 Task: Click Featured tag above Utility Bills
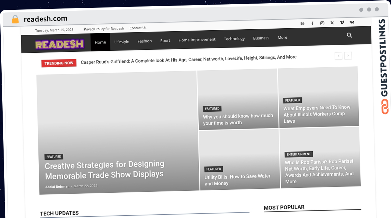[214, 169]
